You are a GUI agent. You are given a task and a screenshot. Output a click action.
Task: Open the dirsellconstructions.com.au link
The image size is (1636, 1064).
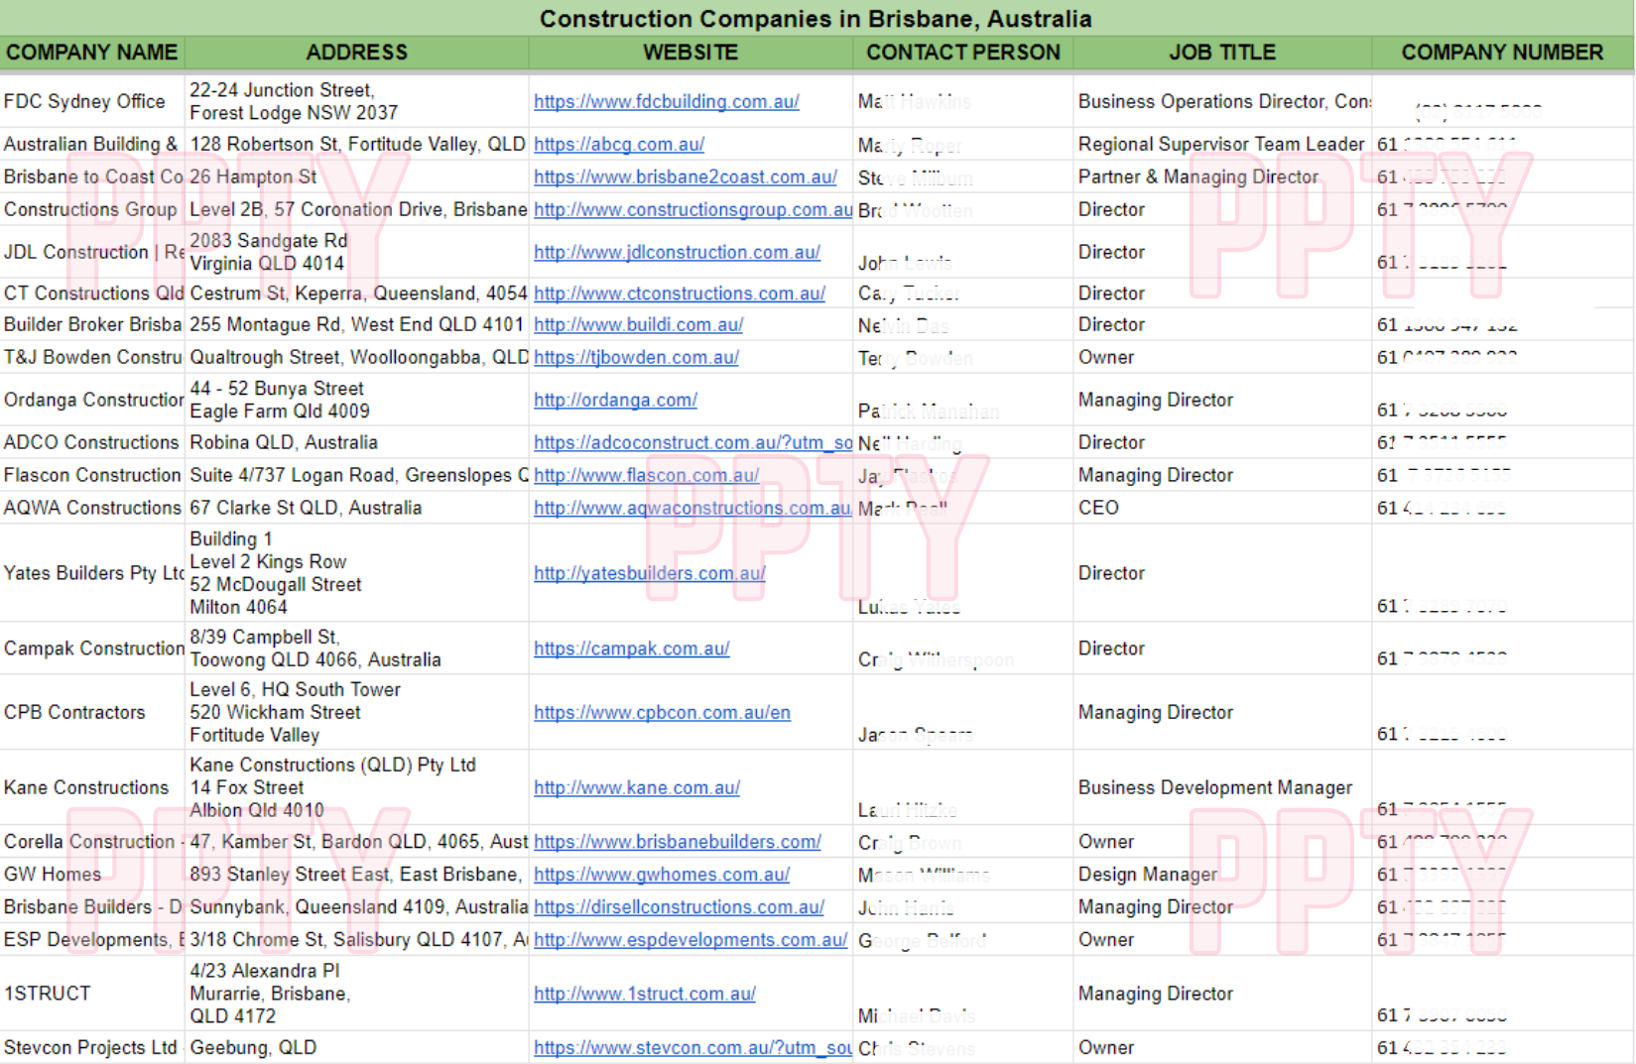[x=679, y=907]
